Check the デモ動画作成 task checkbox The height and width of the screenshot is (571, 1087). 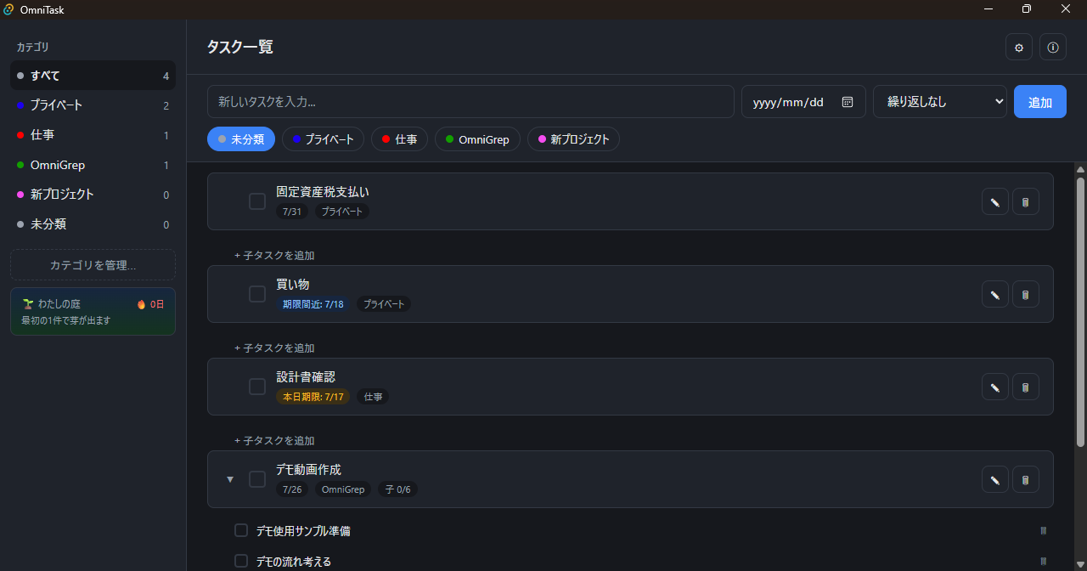tap(257, 479)
